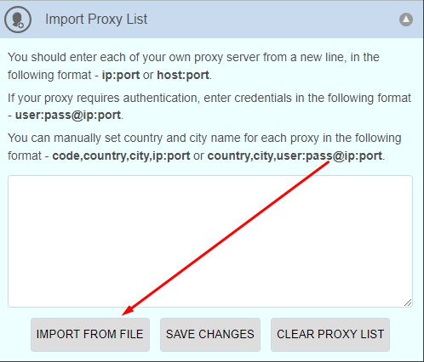Click the text area resize handle
The width and height of the screenshot is (424, 362).
pyautogui.click(x=408, y=303)
